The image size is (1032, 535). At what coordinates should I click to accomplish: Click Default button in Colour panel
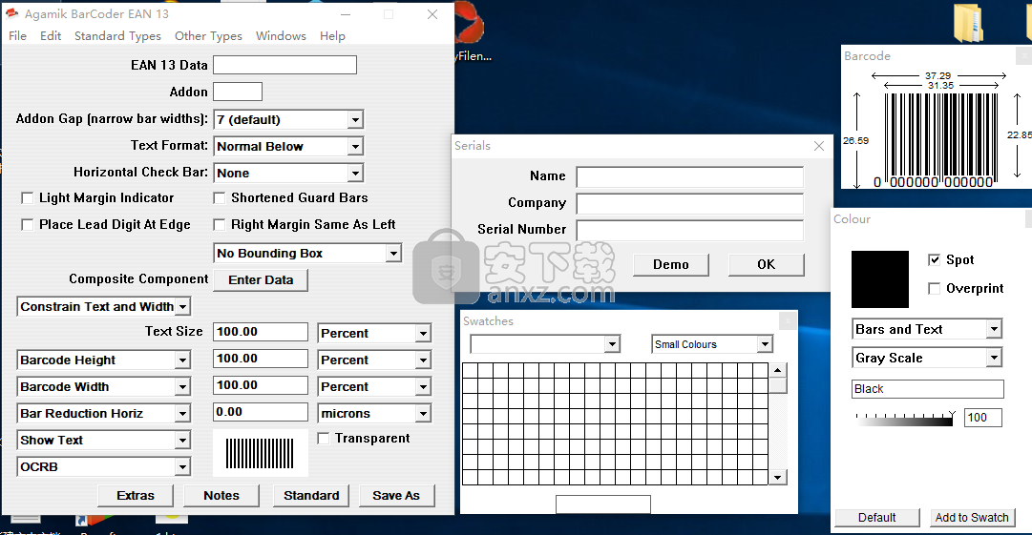click(x=876, y=518)
